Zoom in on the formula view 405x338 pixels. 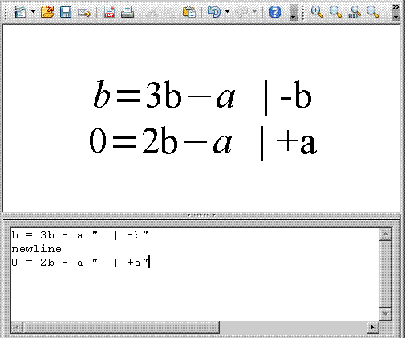click(x=317, y=12)
